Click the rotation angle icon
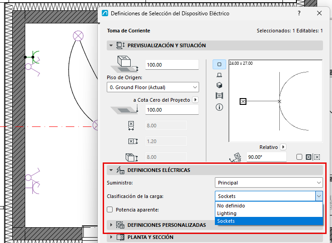 coord(236,157)
